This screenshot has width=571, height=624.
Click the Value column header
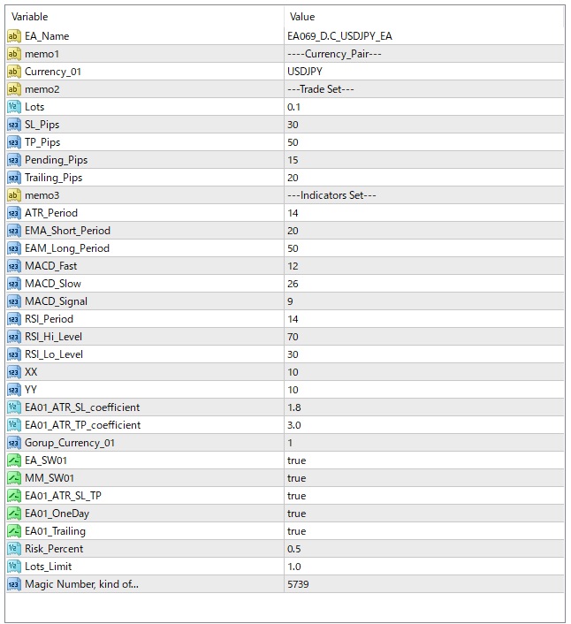pyautogui.click(x=301, y=17)
